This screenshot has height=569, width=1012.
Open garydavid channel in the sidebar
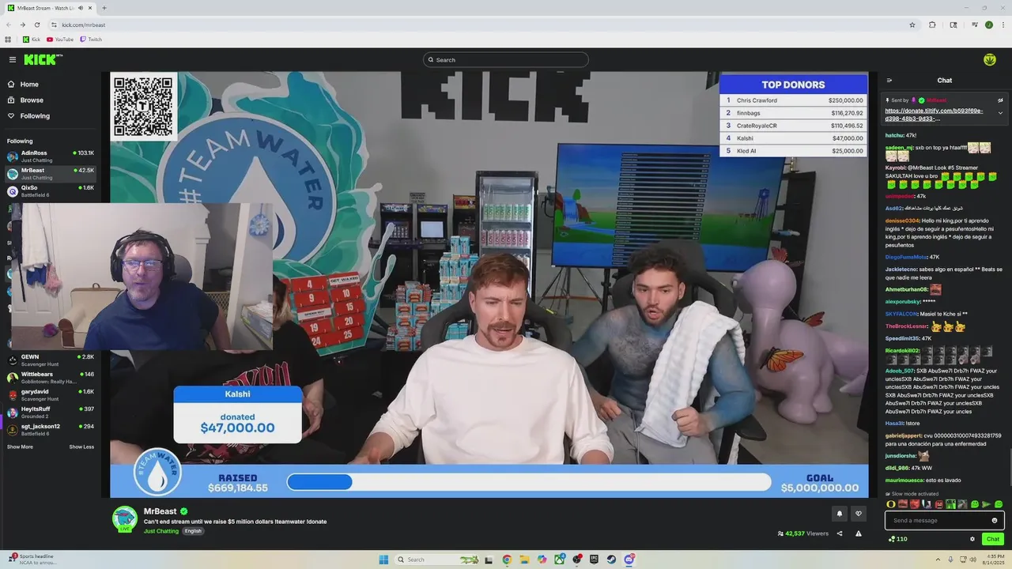(x=51, y=395)
